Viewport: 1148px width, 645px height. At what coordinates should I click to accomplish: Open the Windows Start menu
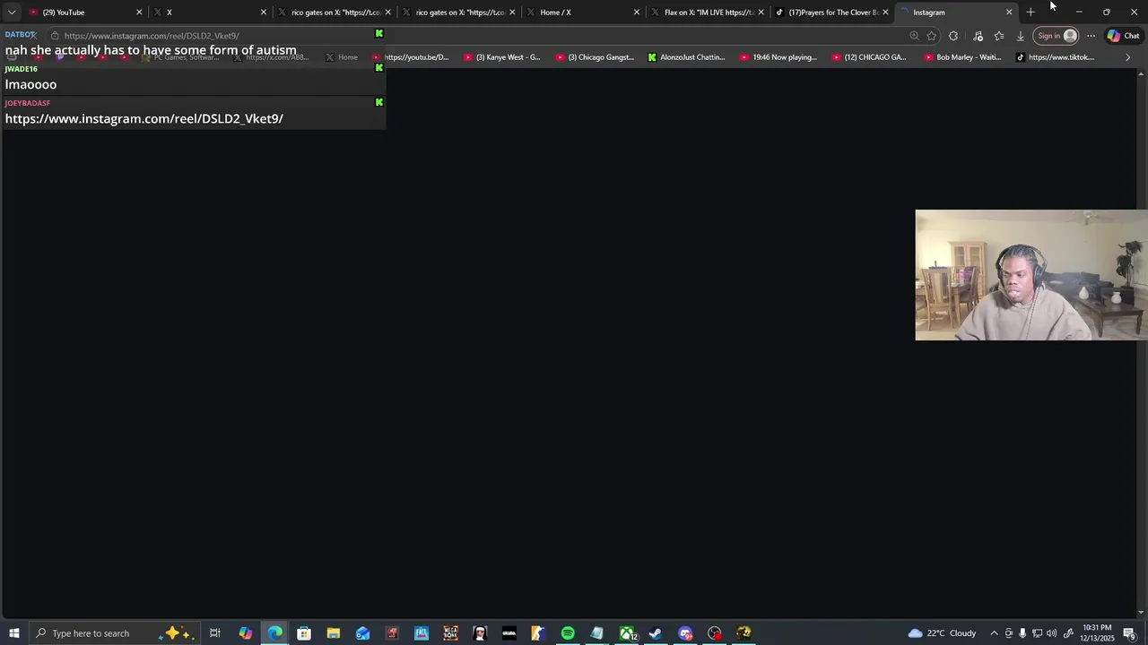point(14,633)
